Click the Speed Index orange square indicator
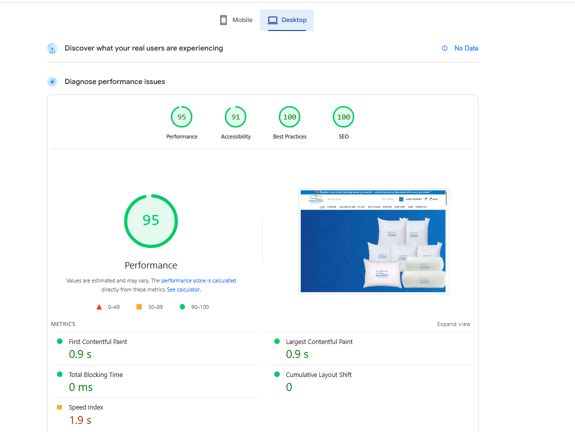 [x=59, y=407]
